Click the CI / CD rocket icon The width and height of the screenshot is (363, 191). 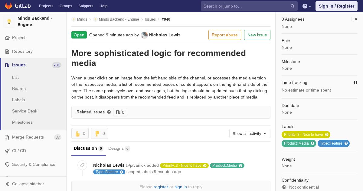tap(7, 151)
